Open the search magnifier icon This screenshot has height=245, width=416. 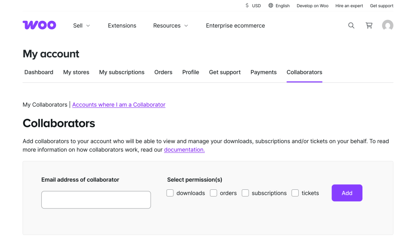(x=351, y=25)
